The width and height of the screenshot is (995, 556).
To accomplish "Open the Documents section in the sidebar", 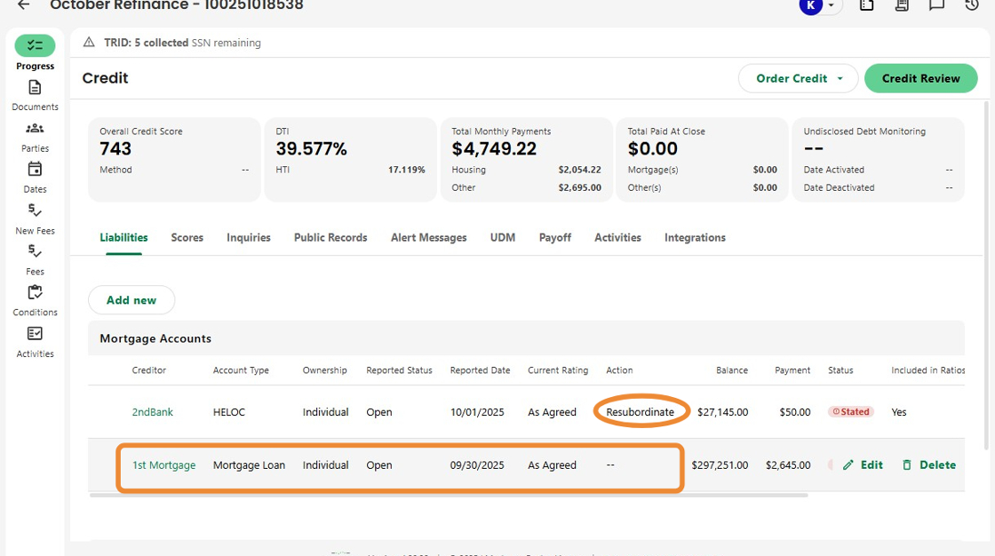I will point(35,88).
